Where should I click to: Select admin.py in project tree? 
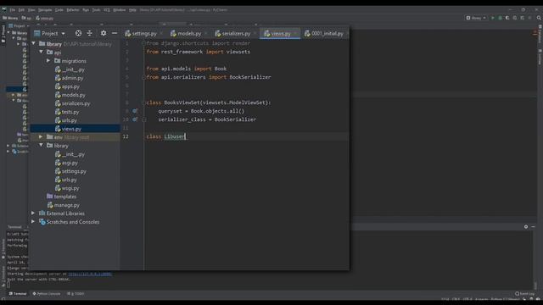click(x=70, y=78)
